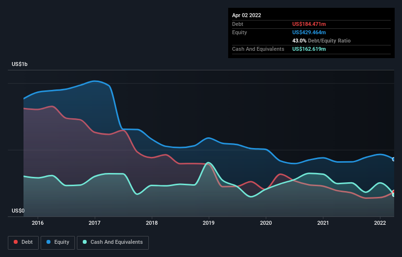This screenshot has width=402, height=257.
Task: Click the red Debt endpoint marker
Action: [x=394, y=192]
